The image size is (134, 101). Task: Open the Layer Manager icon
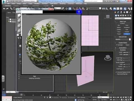click(111, 9)
